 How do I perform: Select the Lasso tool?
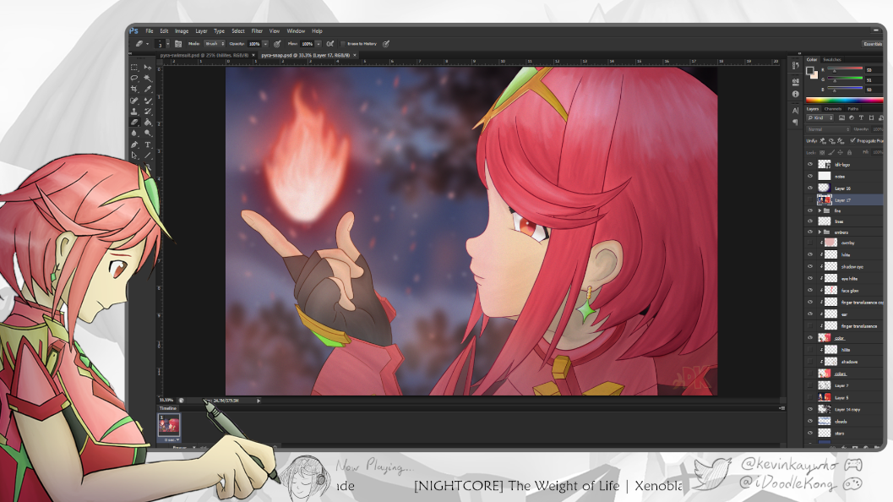[x=134, y=78]
